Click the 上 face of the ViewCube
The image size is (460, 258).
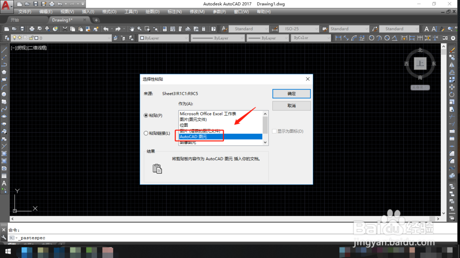point(420,63)
